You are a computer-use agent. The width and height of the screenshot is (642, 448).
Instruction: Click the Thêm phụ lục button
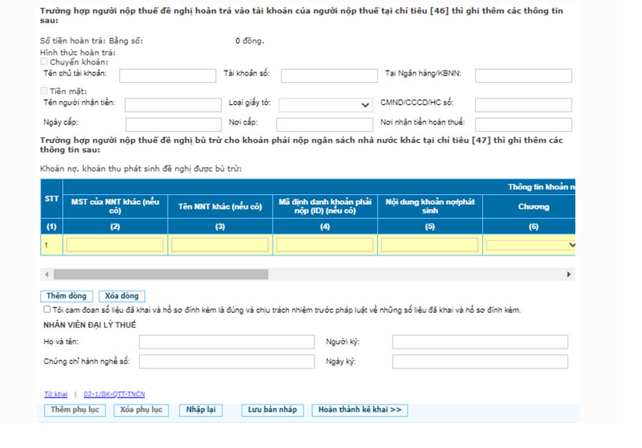click(75, 410)
